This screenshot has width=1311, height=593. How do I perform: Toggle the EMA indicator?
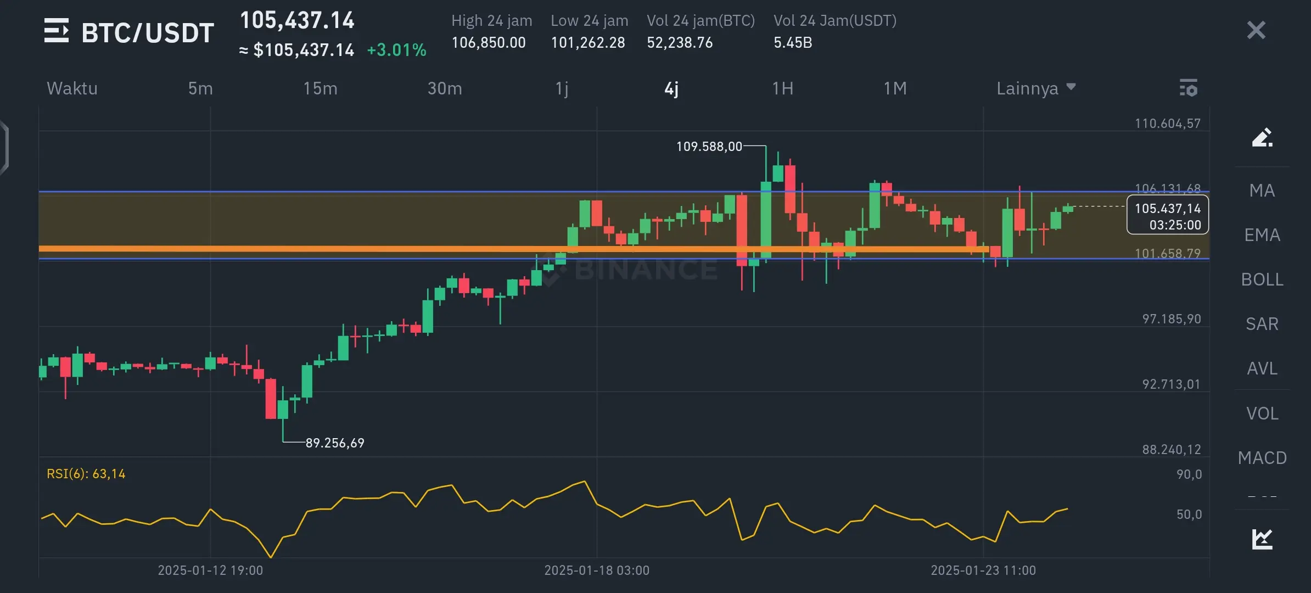click(x=1262, y=235)
